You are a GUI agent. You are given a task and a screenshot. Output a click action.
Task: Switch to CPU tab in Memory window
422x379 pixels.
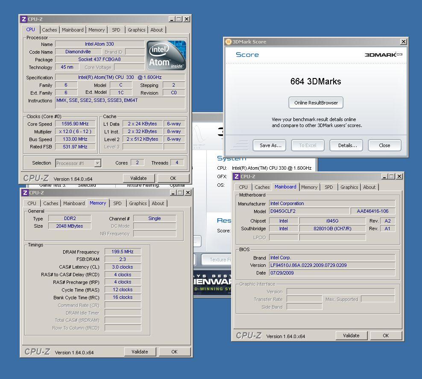(32, 203)
